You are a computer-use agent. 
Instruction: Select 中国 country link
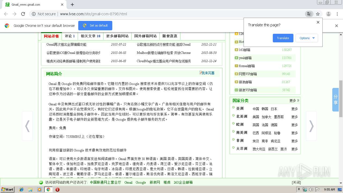pyautogui.click(x=256, y=109)
